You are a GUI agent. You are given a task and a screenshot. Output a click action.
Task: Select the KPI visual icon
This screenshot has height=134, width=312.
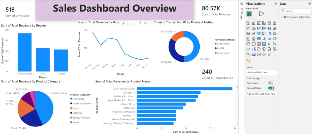pyautogui.click(x=248, y=44)
